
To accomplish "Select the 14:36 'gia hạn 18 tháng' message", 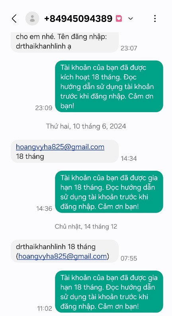I will pyautogui.click(x=109, y=192).
